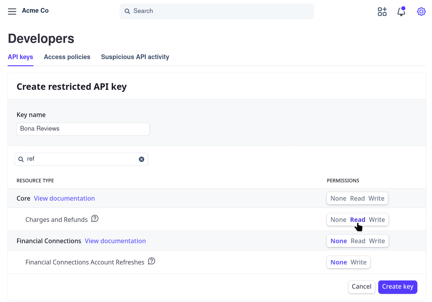Click the magnifier icon in top Search bar
This screenshot has height=302, width=432.
[x=127, y=11]
